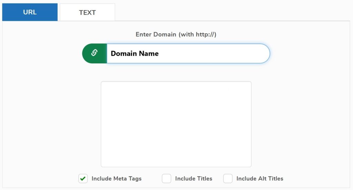The width and height of the screenshot is (353, 190).
Task: Click the "Include Alt Titles" label text
Action: pyautogui.click(x=260, y=179)
